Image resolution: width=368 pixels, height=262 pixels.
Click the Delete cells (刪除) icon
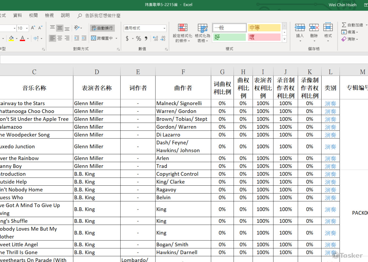click(x=314, y=30)
